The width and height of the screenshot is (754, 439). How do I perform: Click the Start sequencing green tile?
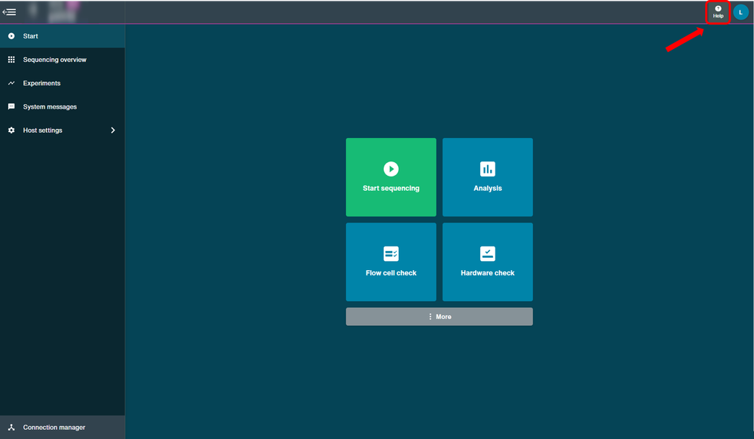391,177
